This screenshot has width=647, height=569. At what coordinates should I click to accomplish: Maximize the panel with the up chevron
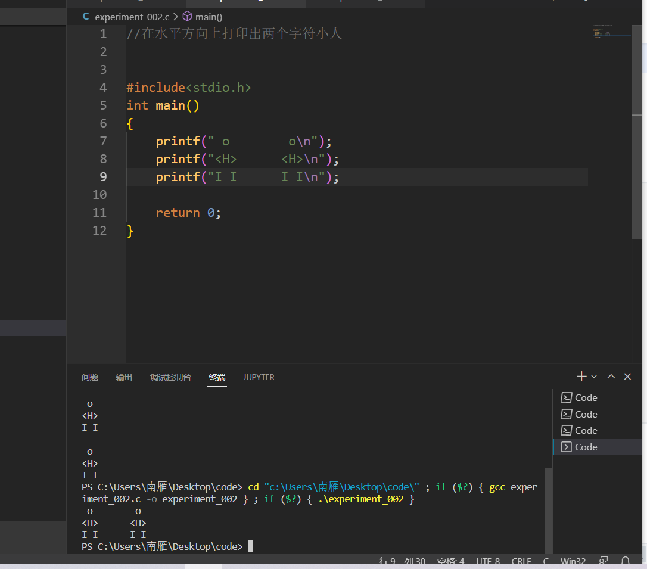(x=611, y=377)
